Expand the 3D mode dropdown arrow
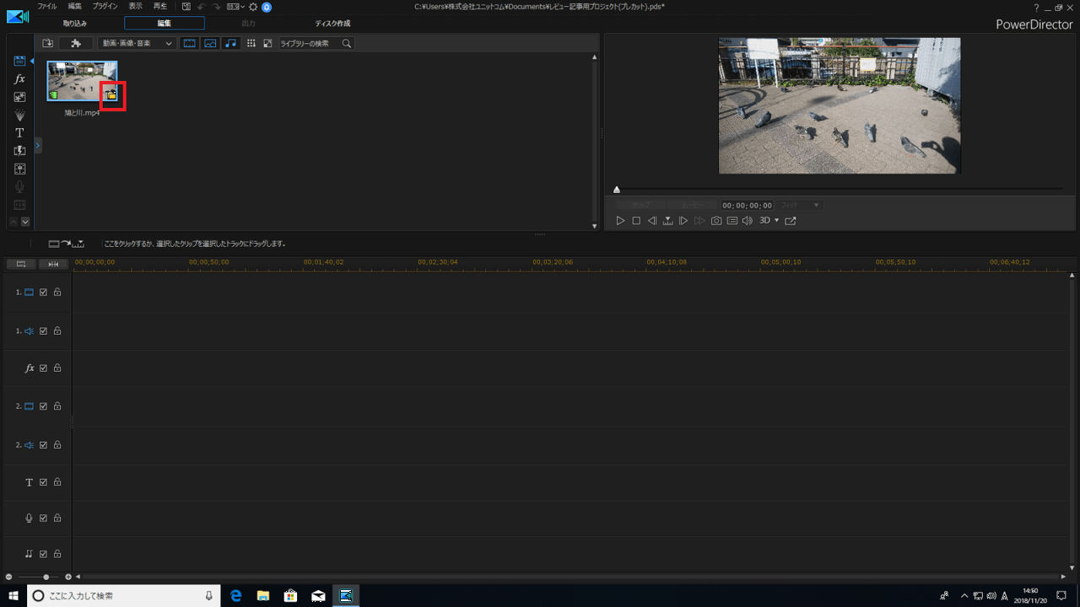This screenshot has width=1080, height=607. tap(776, 221)
